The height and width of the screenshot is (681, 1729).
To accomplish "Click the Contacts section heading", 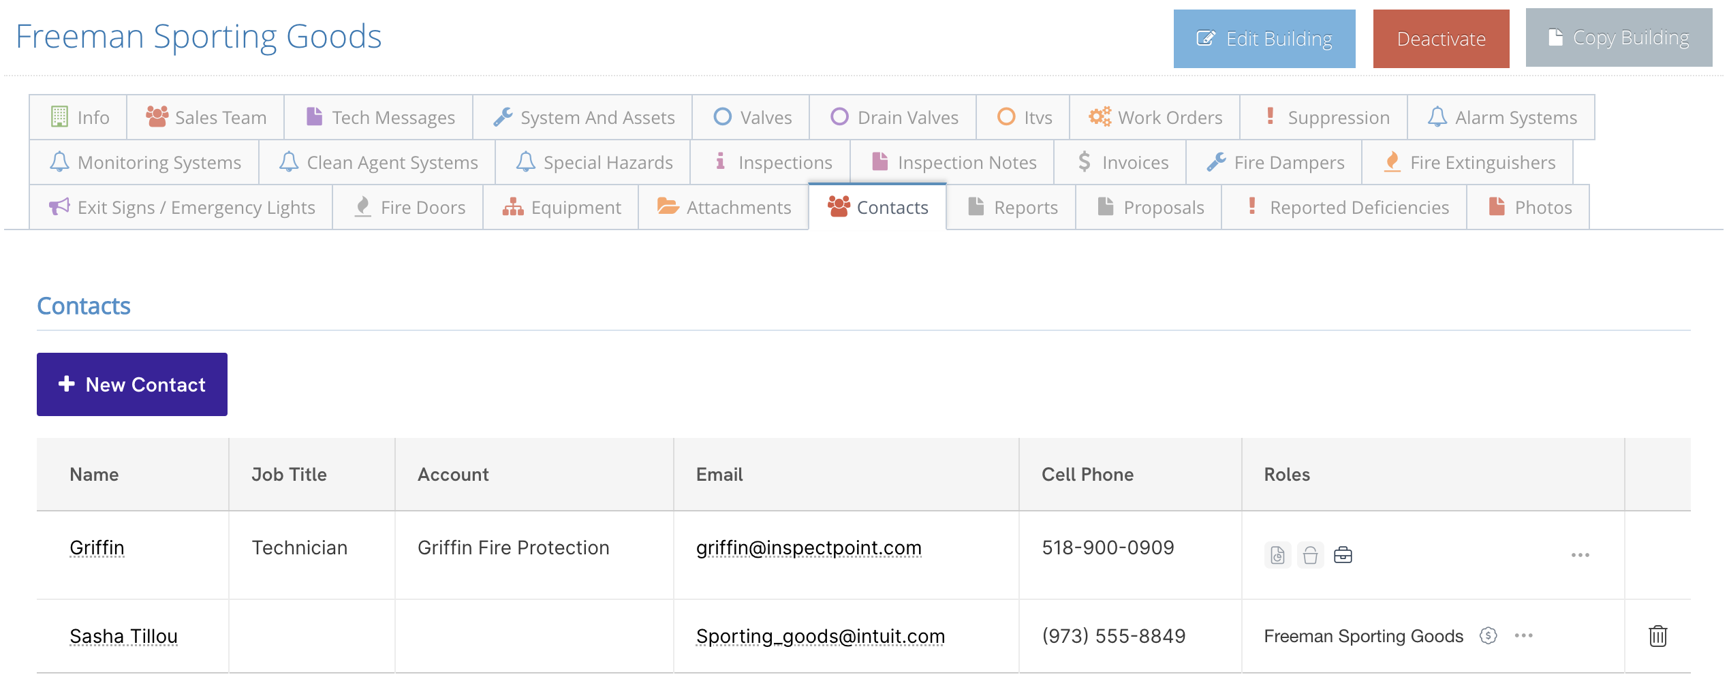I will 83,306.
